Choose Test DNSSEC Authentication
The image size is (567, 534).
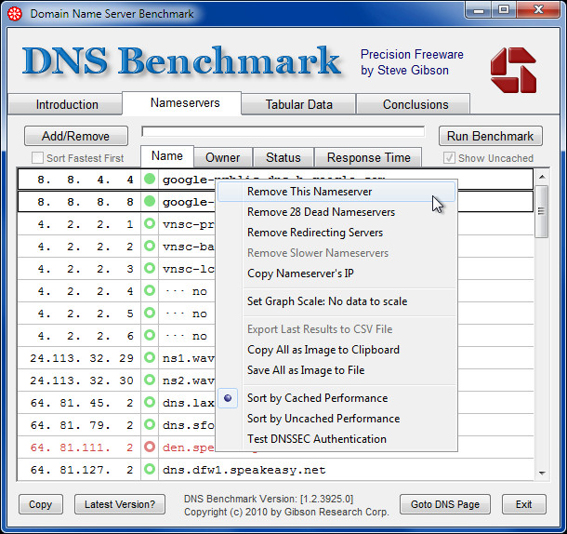[336, 439]
